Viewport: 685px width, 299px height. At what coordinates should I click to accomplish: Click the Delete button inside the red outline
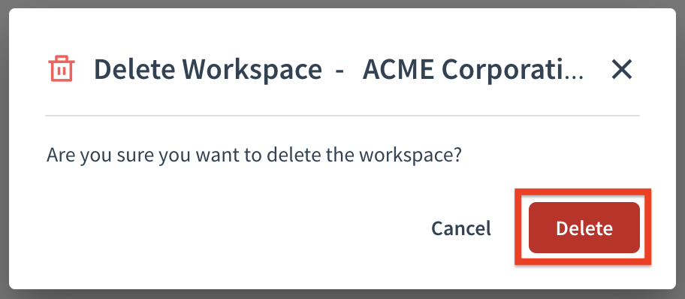click(584, 228)
